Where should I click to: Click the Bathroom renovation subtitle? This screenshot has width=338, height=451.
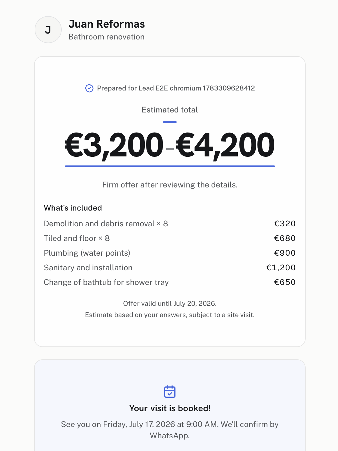click(x=107, y=37)
